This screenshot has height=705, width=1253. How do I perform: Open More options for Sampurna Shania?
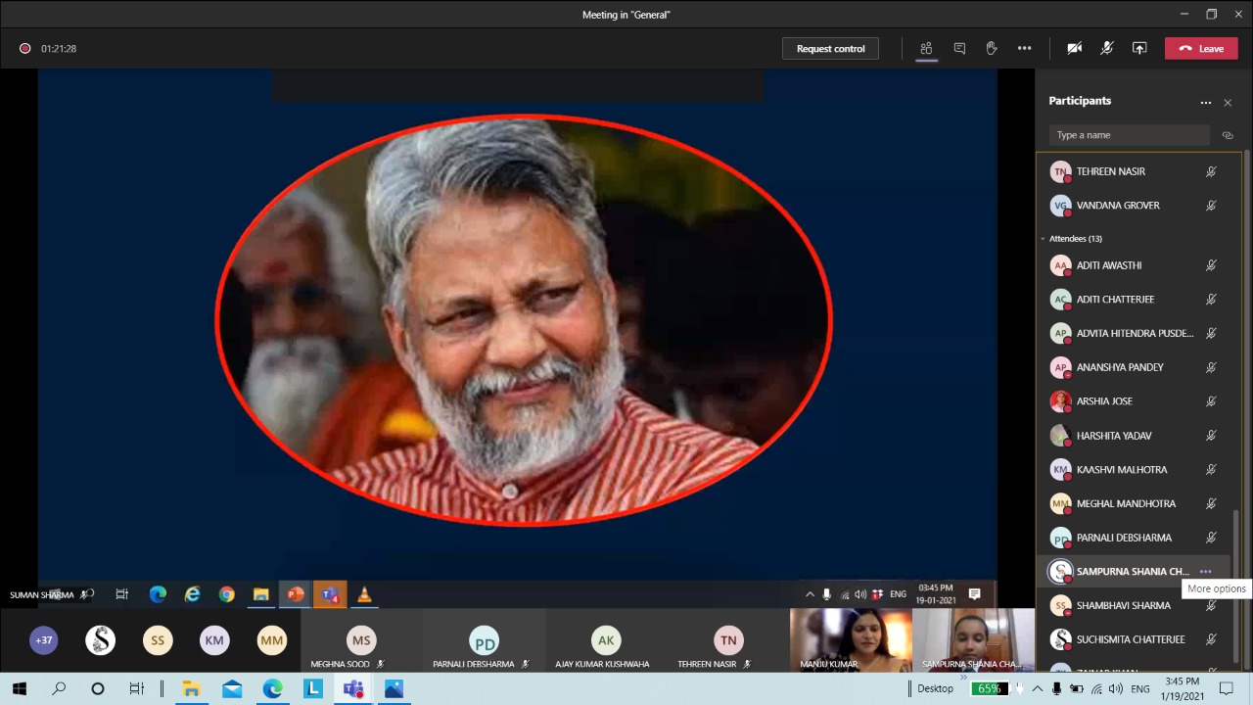pos(1206,571)
